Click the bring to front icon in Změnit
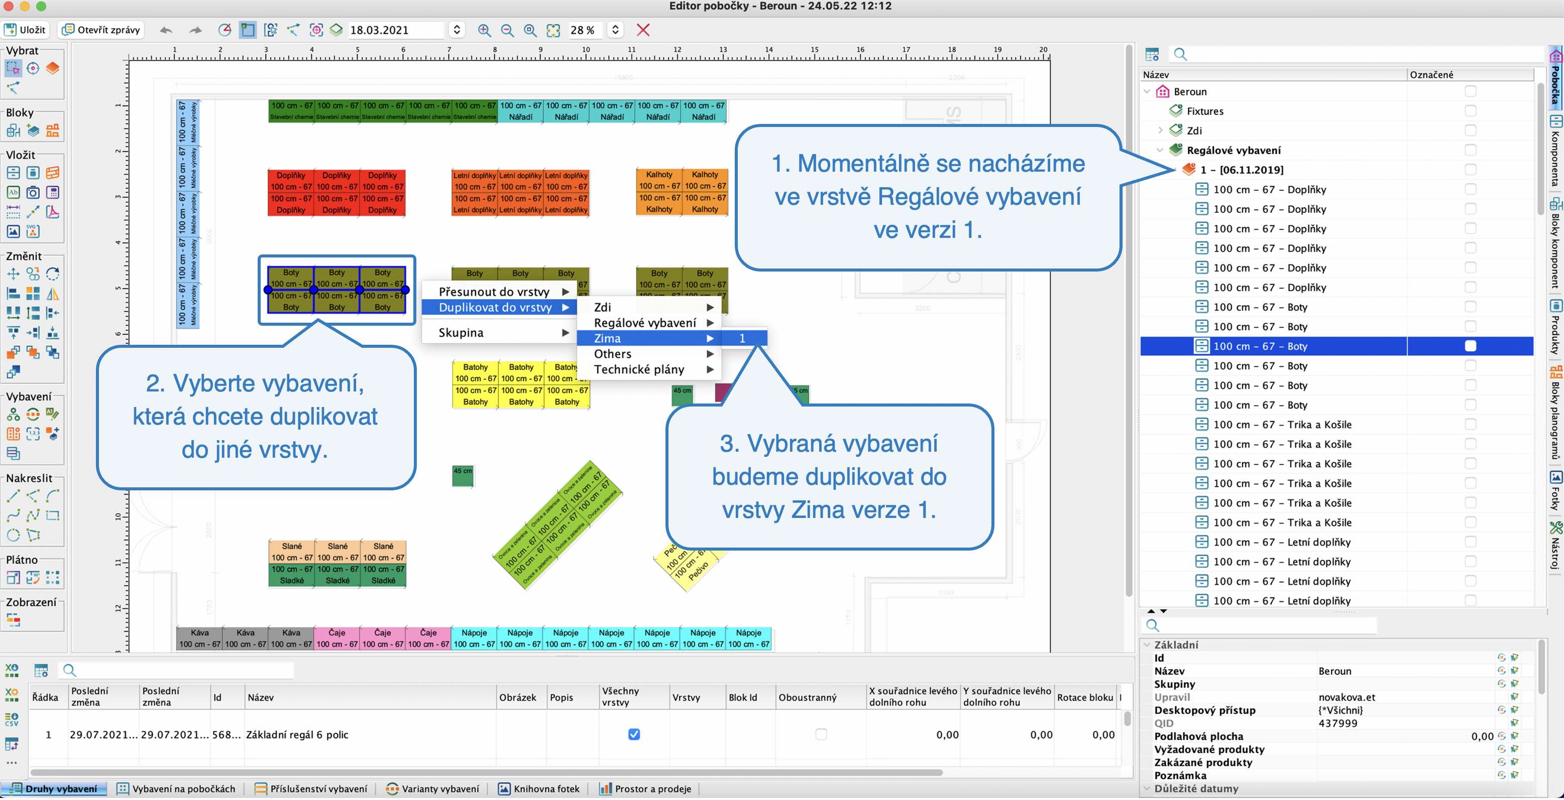Viewport: 1564px width, 800px height. pyautogui.click(x=13, y=352)
